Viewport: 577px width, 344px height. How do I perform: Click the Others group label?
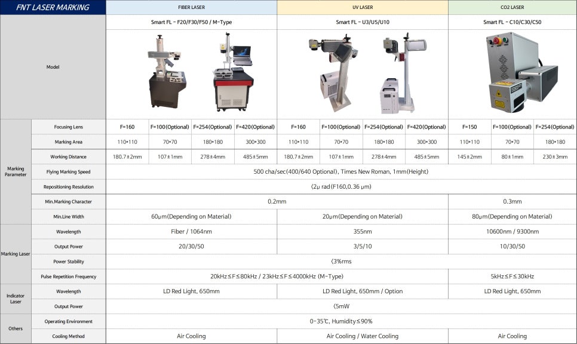[x=16, y=328]
